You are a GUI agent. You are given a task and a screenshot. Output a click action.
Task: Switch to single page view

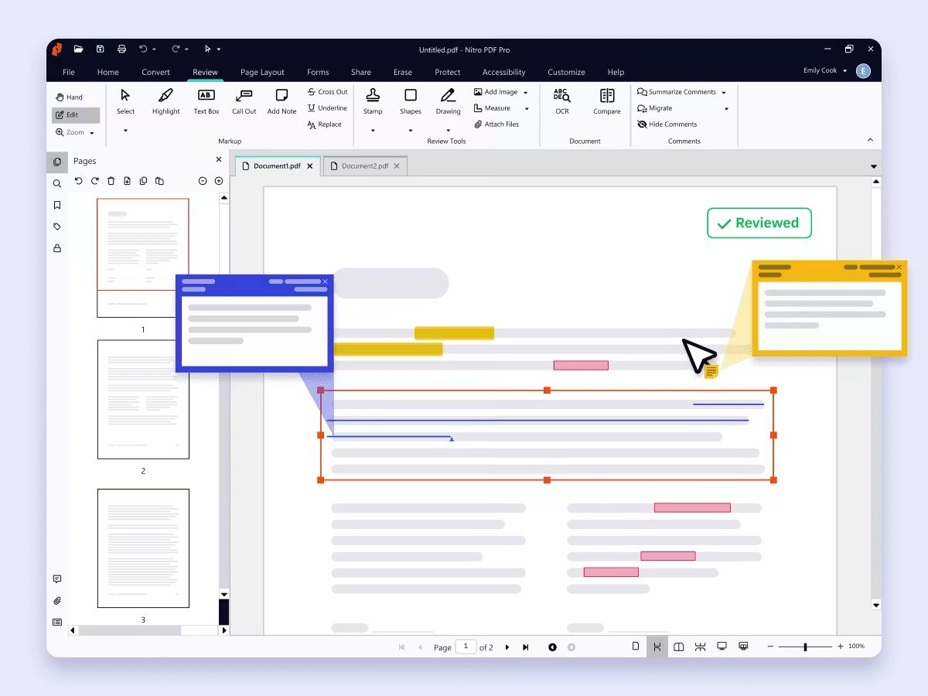click(x=636, y=647)
